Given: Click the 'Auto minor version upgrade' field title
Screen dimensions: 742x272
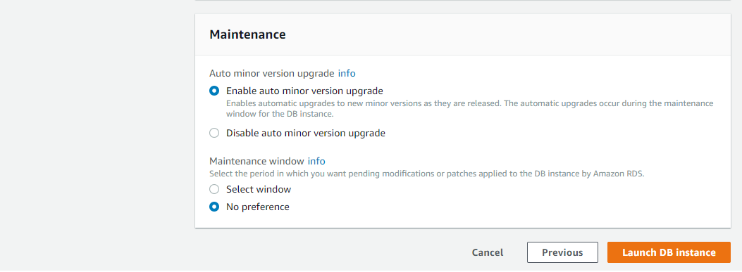Looking at the screenshot, I should [x=272, y=73].
